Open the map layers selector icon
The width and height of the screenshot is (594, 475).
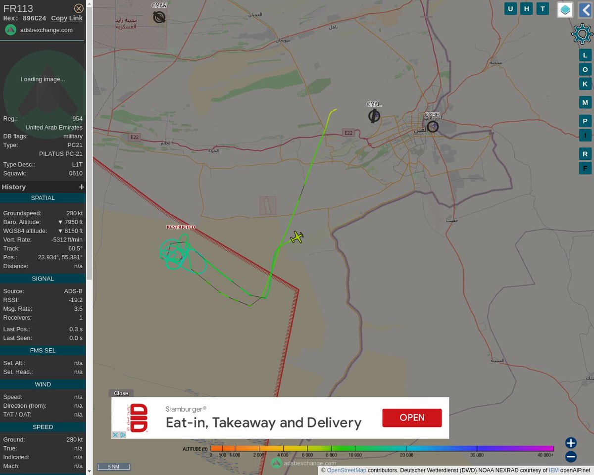pyautogui.click(x=565, y=9)
